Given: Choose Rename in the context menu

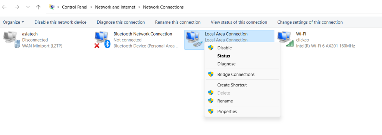Looking at the screenshot, I should click(242, 101).
